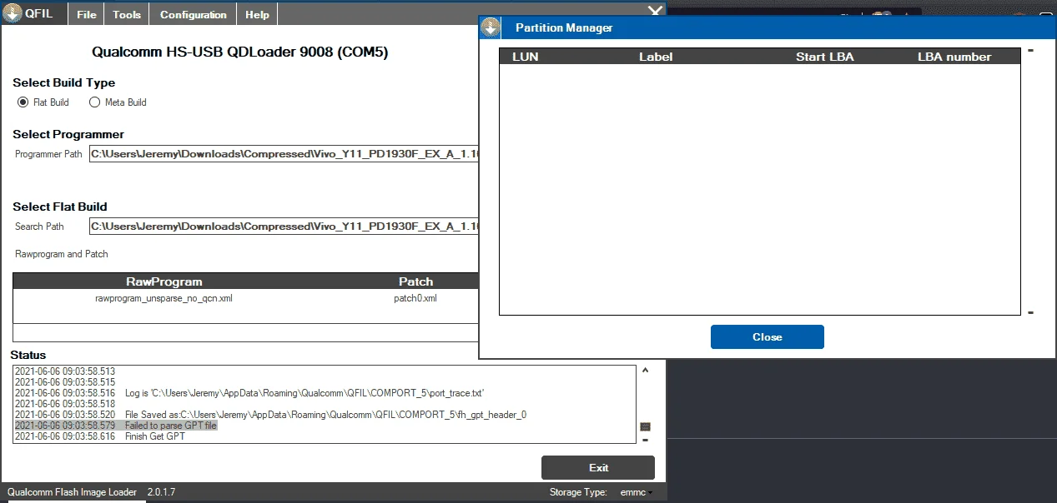Screen dimensions: 1057x503
Task: Click the Select Build Type heading
Action: tap(64, 82)
